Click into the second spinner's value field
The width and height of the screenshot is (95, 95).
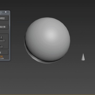point(2,41)
